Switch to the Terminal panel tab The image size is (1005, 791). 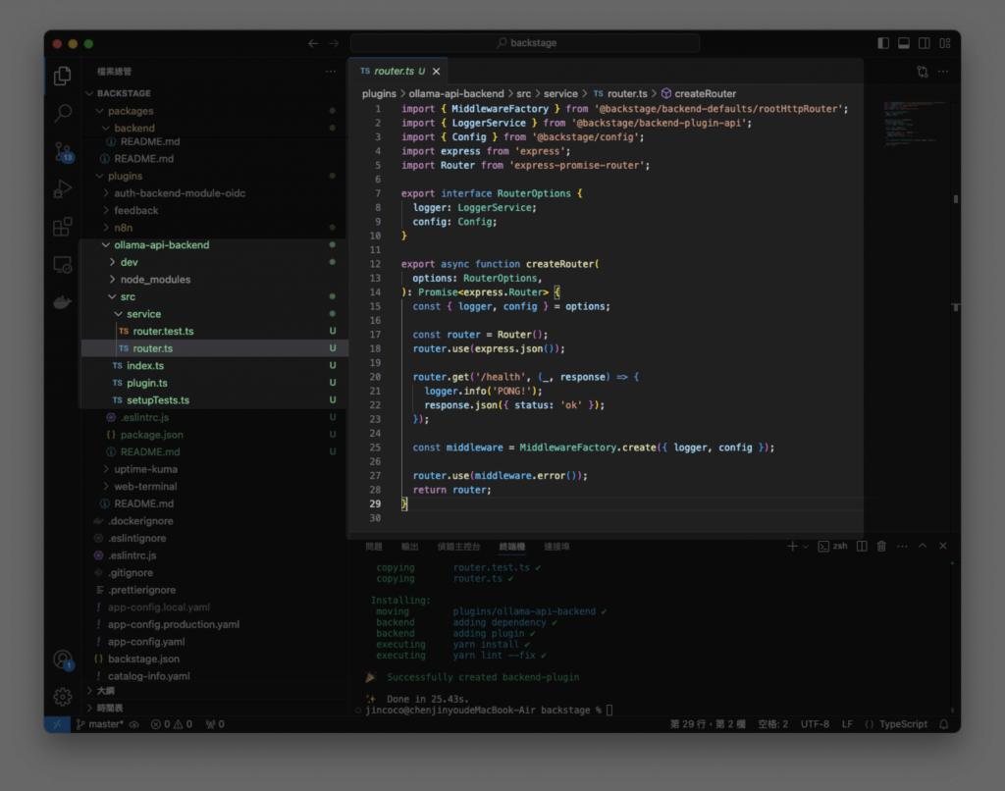512,547
